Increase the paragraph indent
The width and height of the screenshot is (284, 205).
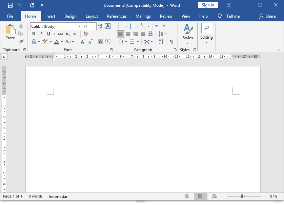(x=165, y=26)
